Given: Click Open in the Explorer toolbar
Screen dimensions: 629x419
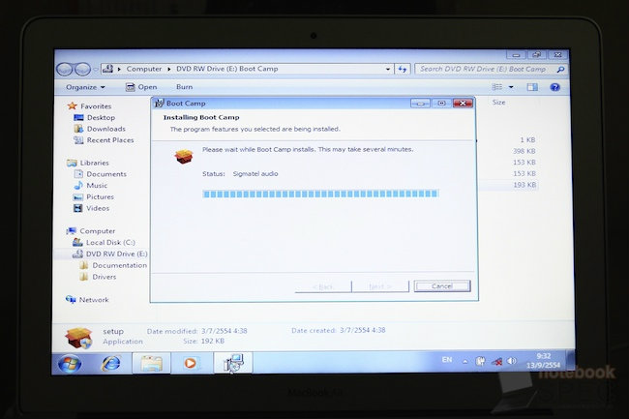Looking at the screenshot, I should 141,87.
